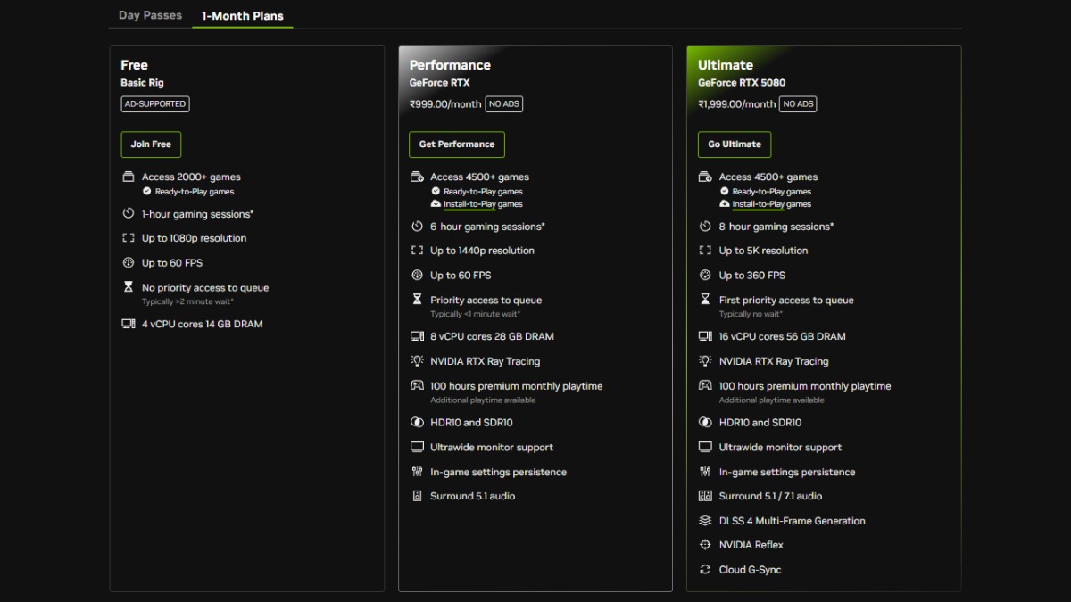The image size is (1071, 602).
Task: Click crosshair icon beside NVIDIA Reflex
Action: click(705, 545)
